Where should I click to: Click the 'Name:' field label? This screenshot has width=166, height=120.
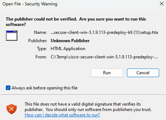[40, 33]
